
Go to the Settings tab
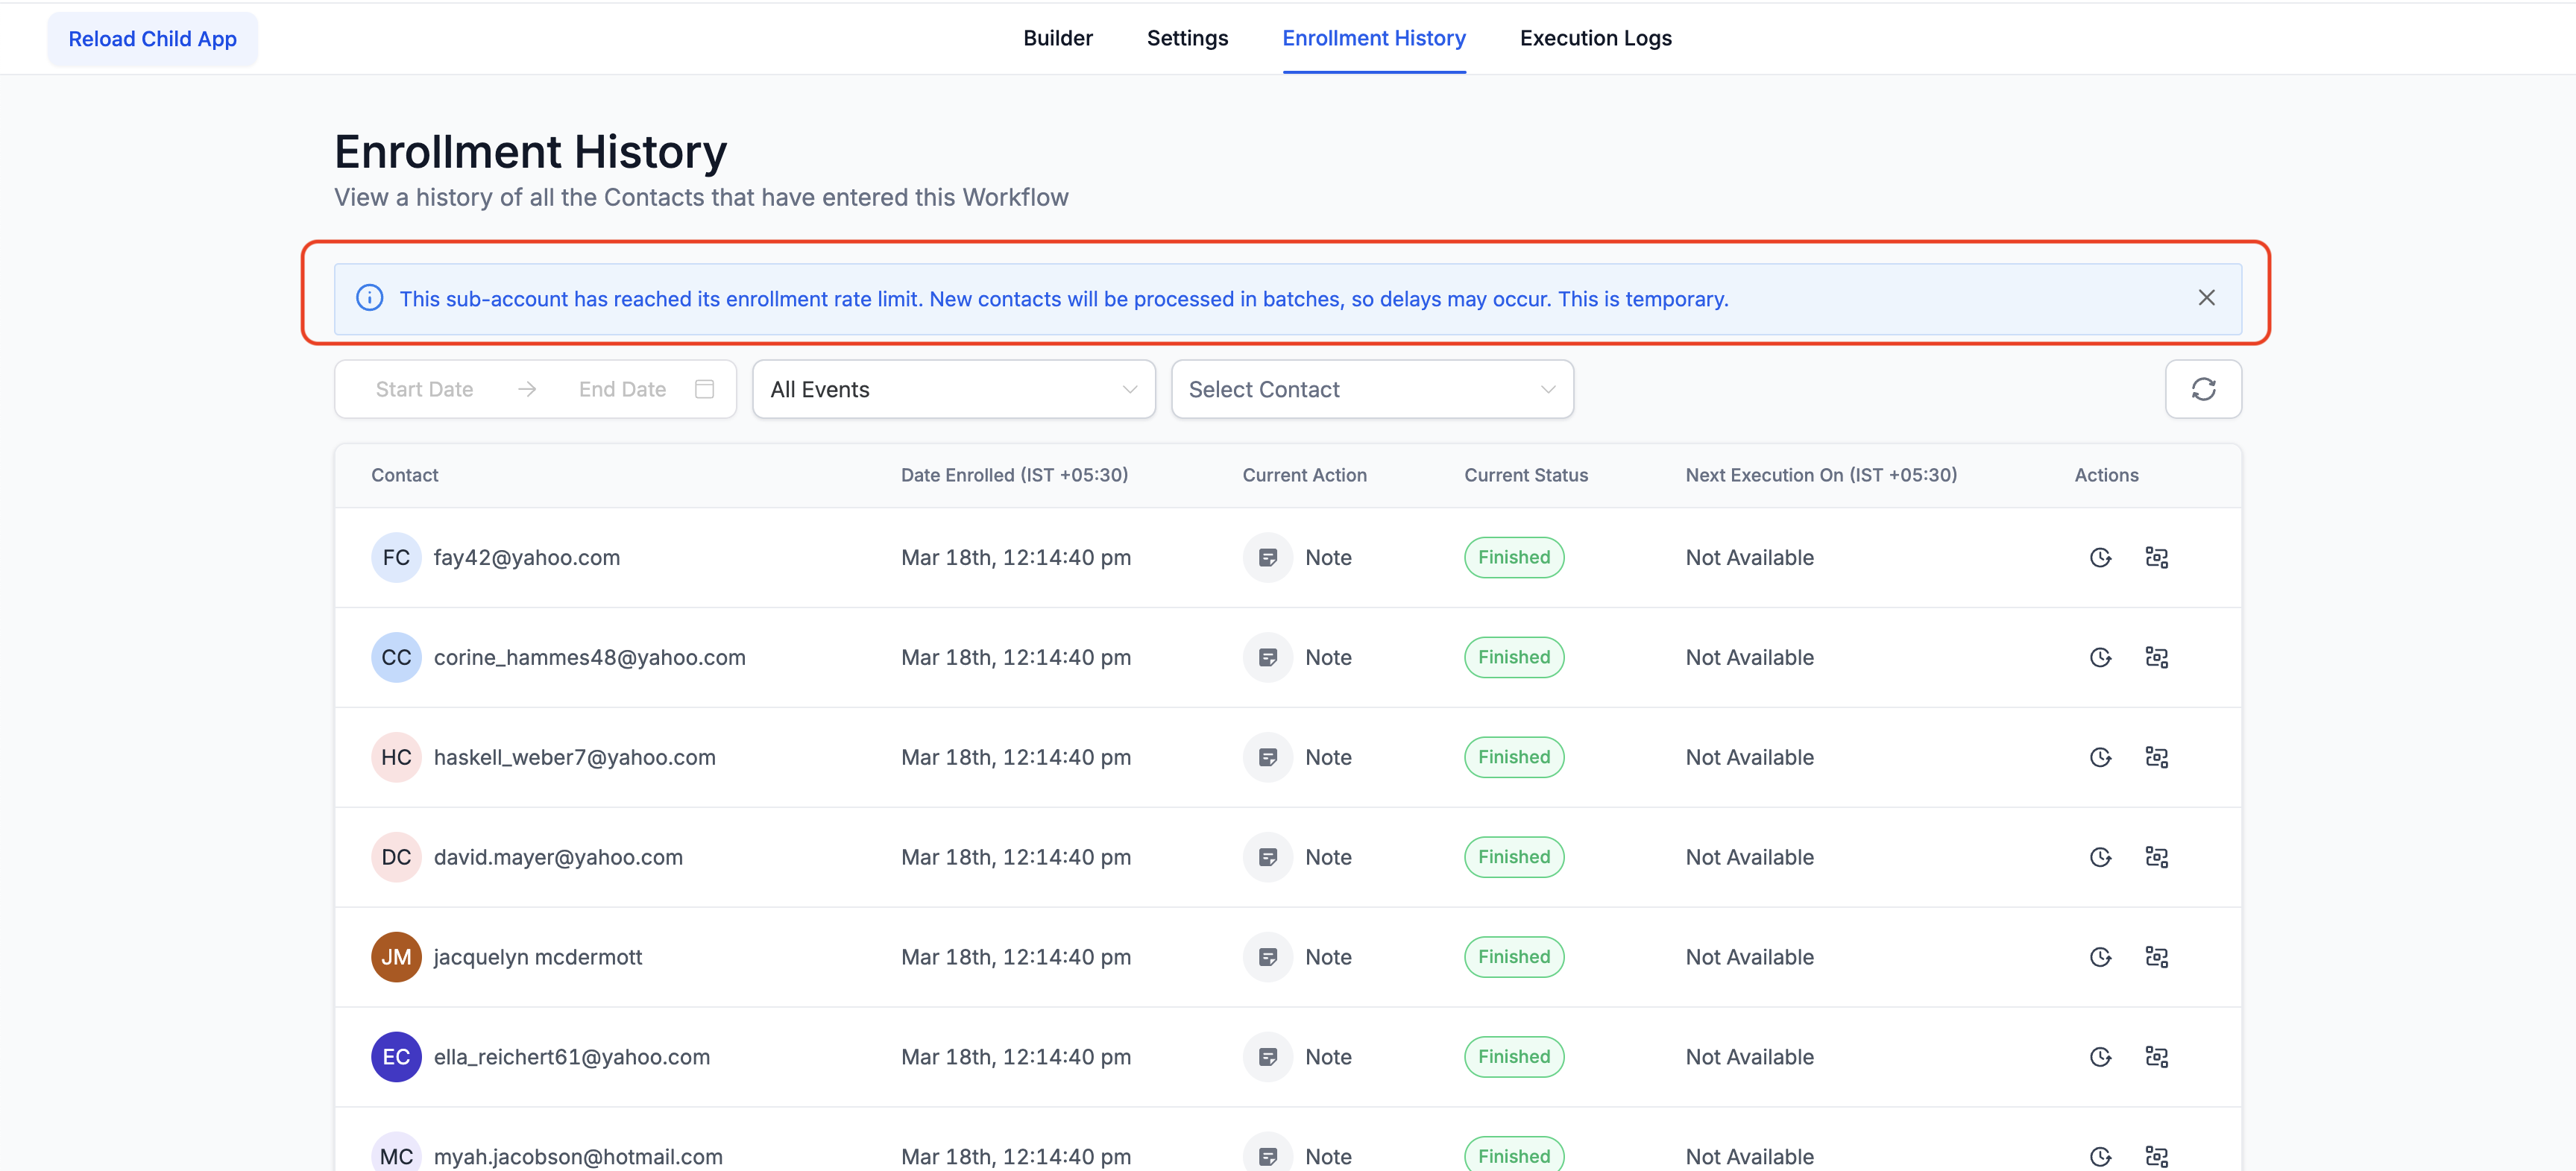click(1187, 38)
